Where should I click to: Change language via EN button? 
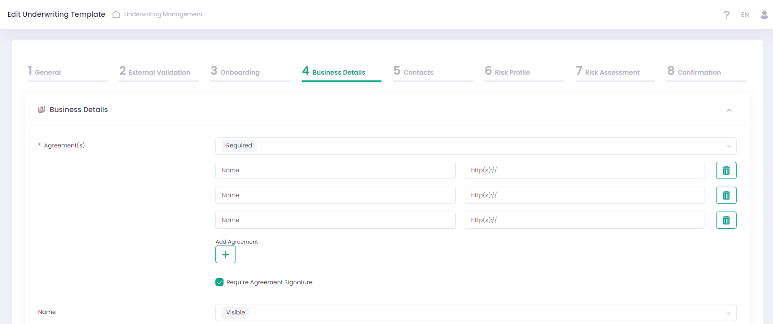pyautogui.click(x=745, y=15)
